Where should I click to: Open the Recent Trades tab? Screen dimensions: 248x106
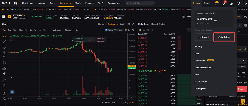[x=158, y=24]
